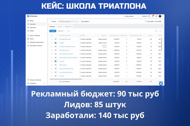Open the Сентябрь.Ивантеевка campaign link
Viewport: 190px width, 126px height.
tap(65, 39)
